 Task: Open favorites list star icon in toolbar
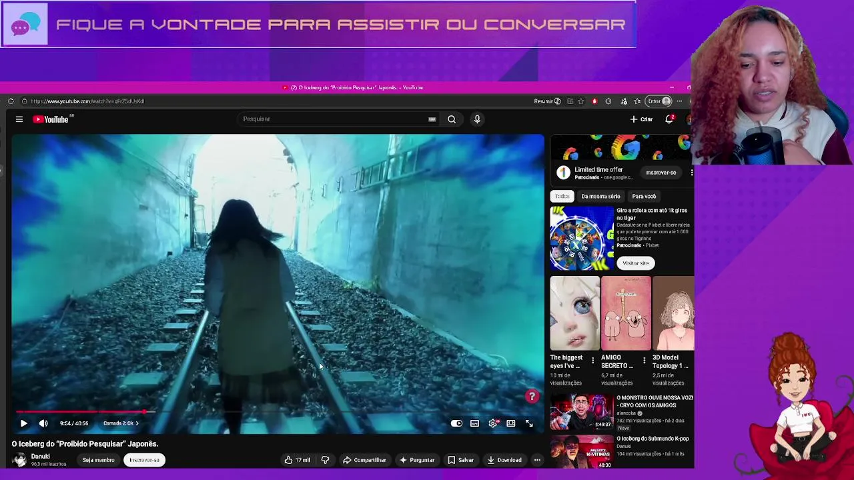[x=637, y=101]
